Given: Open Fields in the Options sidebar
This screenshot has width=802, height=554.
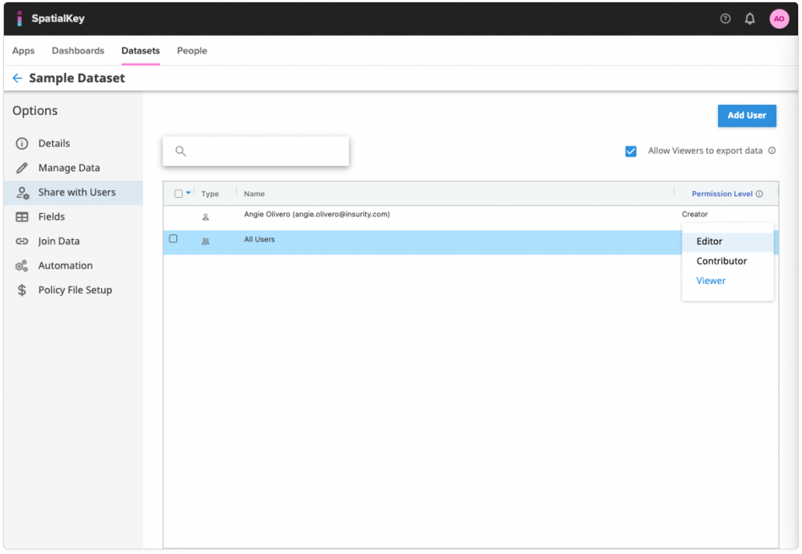Looking at the screenshot, I should coord(51,216).
